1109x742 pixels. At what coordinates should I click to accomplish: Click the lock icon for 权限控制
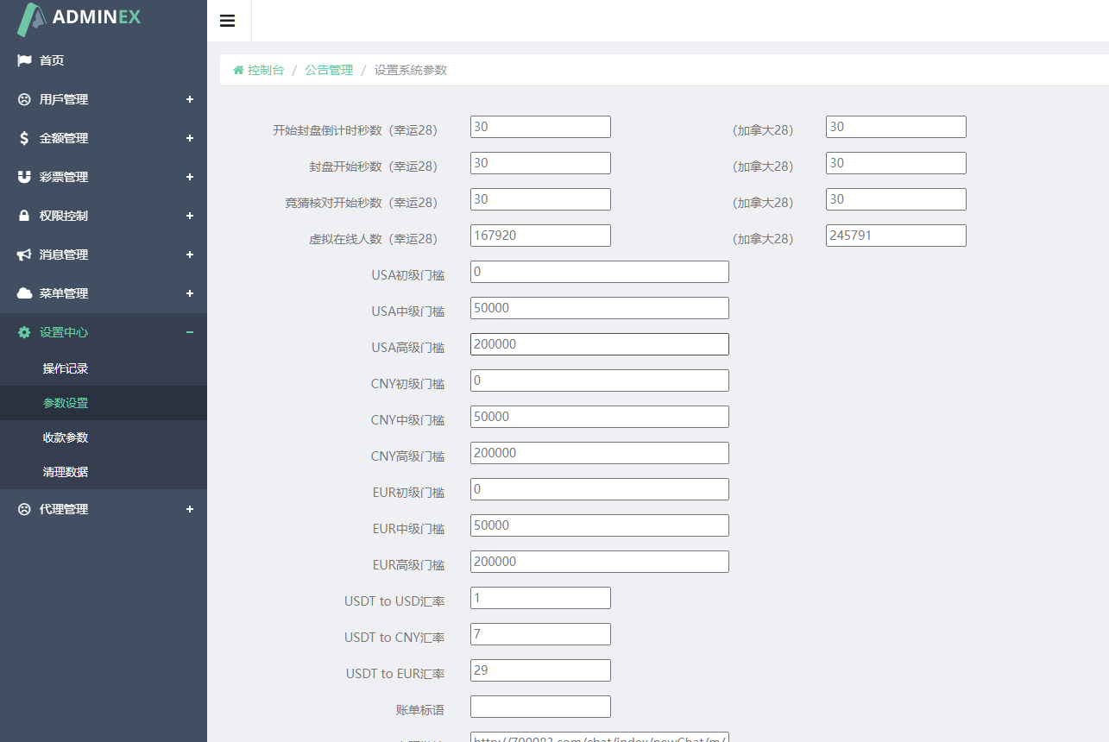tap(24, 216)
